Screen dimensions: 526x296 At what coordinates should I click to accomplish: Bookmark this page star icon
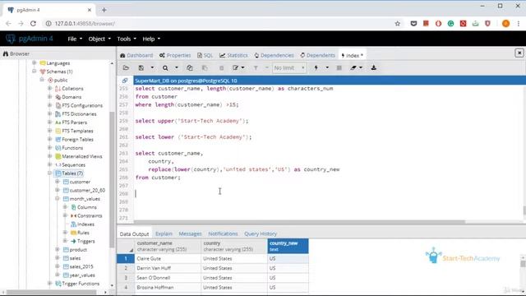[x=398, y=24]
